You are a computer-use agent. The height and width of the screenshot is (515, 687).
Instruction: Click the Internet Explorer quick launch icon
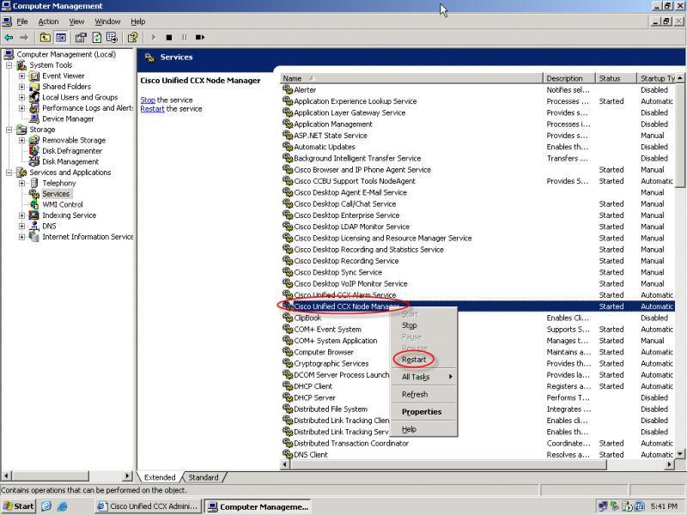62,506
